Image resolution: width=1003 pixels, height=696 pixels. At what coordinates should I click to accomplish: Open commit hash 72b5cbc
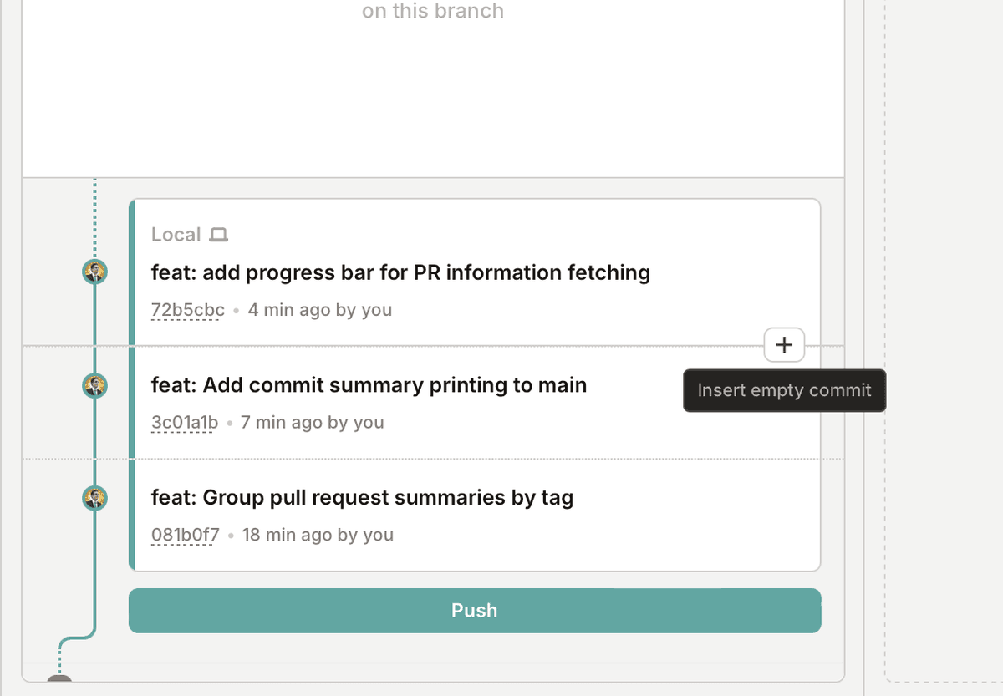pos(186,309)
